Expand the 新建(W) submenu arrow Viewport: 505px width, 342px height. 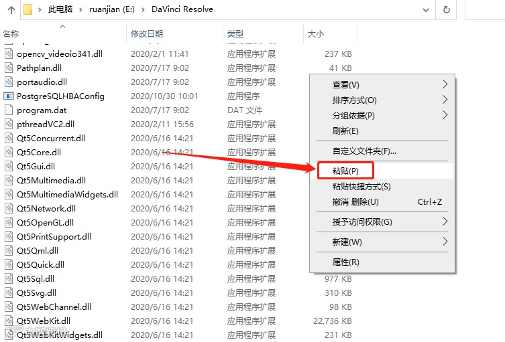[x=445, y=242]
